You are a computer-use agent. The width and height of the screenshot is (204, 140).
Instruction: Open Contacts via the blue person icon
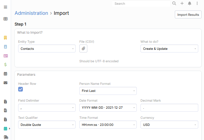pyautogui.click(x=5, y=47)
